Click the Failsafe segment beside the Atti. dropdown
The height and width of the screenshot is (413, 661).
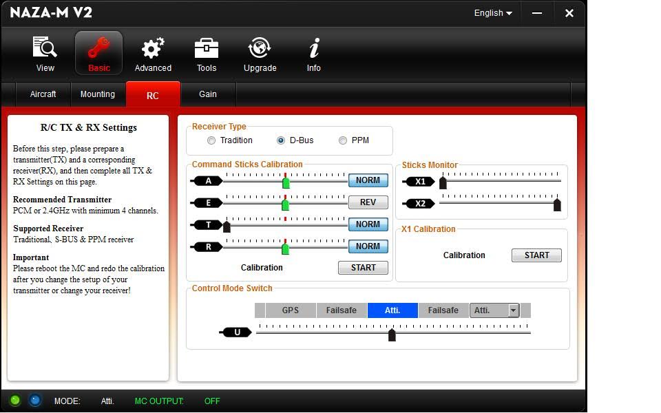click(443, 310)
